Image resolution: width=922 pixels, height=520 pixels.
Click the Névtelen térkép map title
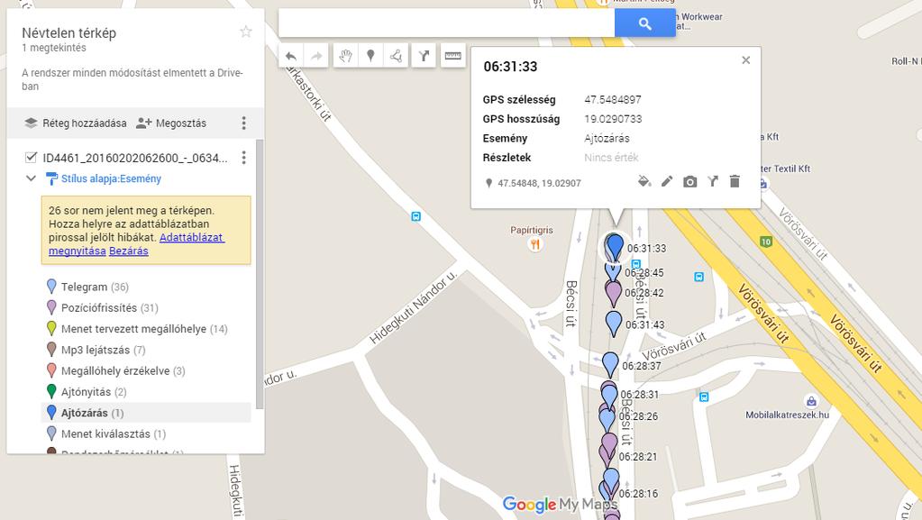pyautogui.click(x=68, y=33)
